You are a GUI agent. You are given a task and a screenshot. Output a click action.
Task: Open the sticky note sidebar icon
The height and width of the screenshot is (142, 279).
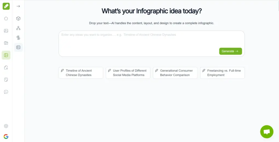coord(6,80)
